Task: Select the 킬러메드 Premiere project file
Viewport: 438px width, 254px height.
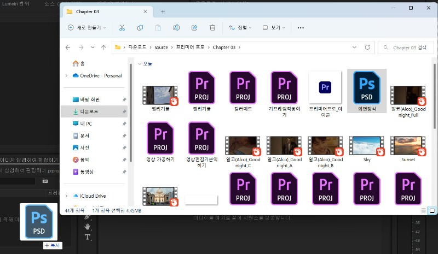Action: tap(243, 91)
